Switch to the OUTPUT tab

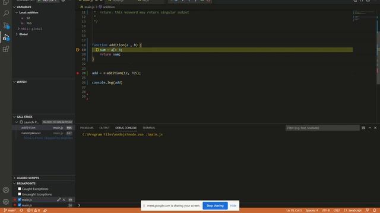[x=104, y=128]
